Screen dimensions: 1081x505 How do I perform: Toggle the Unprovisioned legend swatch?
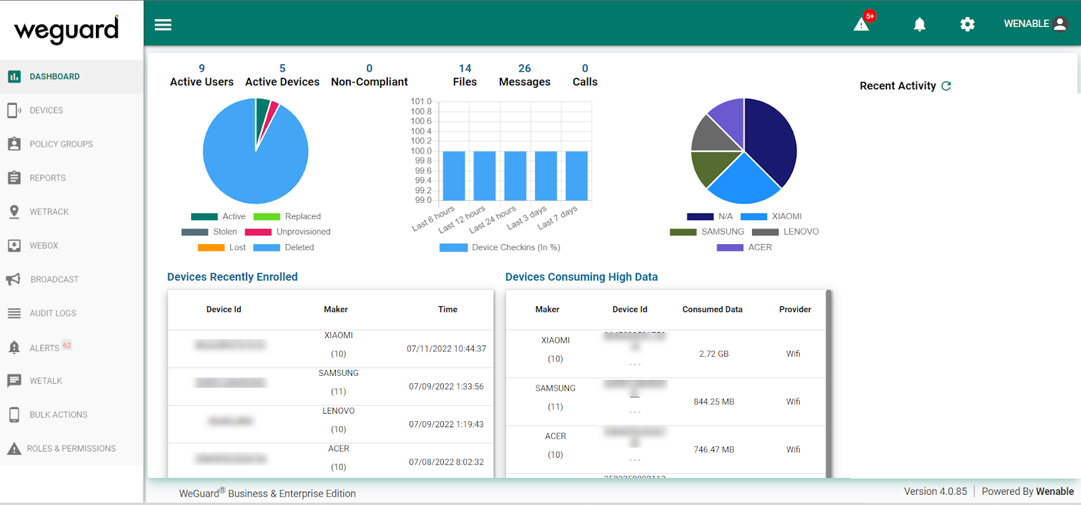[x=258, y=232]
